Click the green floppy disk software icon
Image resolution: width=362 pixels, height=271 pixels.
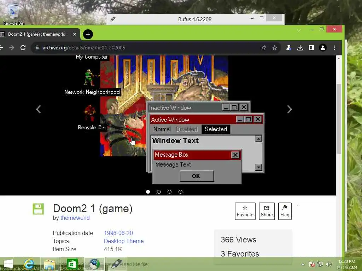38,209
